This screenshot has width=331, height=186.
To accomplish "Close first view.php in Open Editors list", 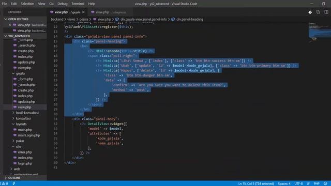I will point(10,25).
